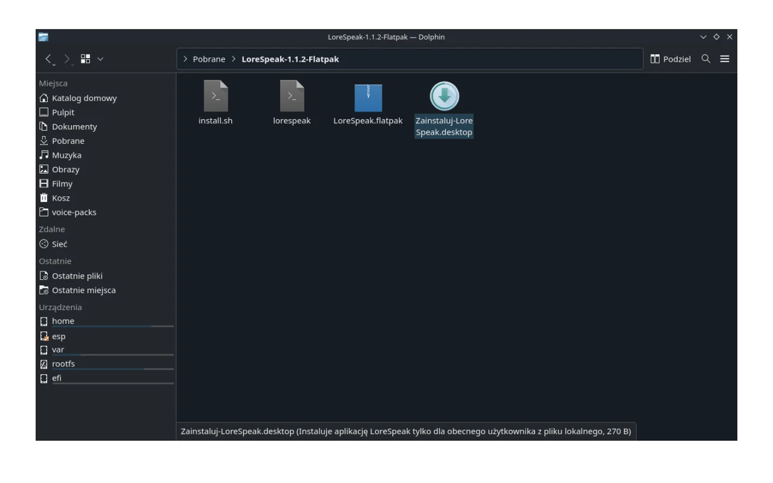Click the install.sh file name label

[216, 121]
